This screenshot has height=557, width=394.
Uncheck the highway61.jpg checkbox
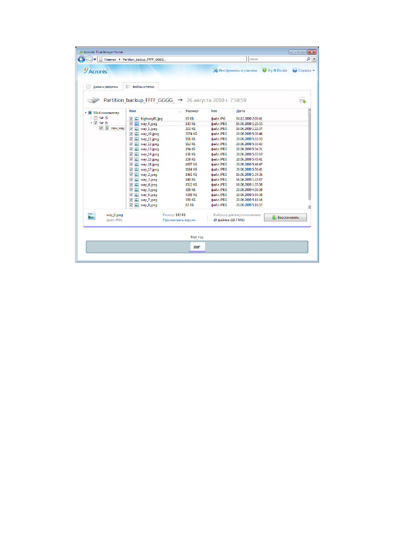pos(131,119)
